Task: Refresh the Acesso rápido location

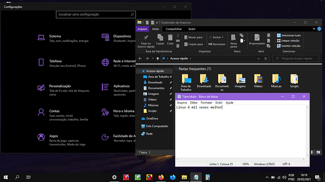Action: (x=266, y=59)
